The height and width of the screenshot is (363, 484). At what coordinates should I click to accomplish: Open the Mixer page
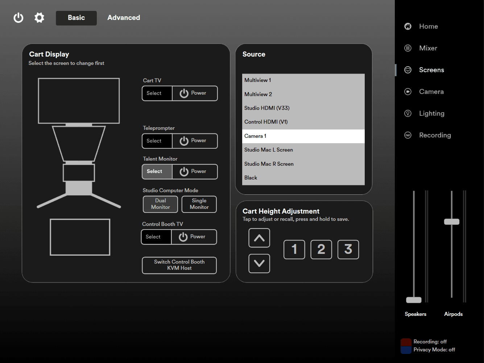point(428,48)
